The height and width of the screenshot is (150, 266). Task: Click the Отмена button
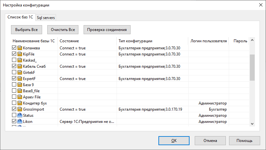(210, 141)
